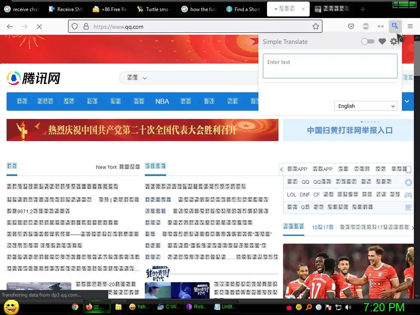The width and height of the screenshot is (420, 315).
Task: Open the smiley start button
Action: [11, 307]
